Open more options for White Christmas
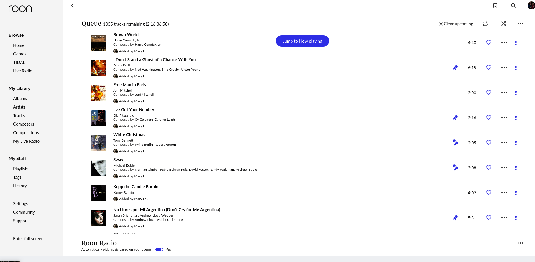This screenshot has height=262, width=535. pos(504,143)
